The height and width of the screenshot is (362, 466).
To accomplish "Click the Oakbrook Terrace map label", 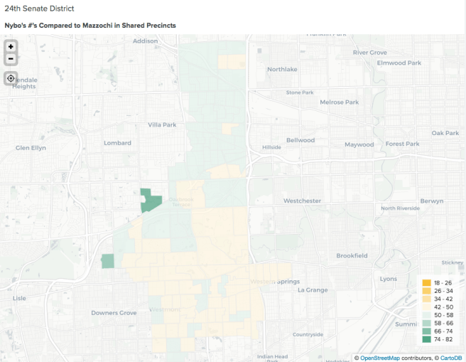I will pos(181,202).
